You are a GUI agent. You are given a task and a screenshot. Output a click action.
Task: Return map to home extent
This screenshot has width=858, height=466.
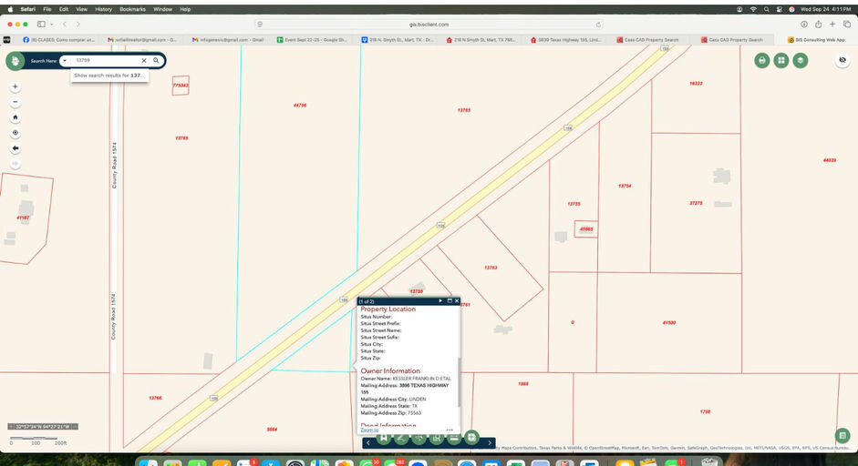pyautogui.click(x=16, y=117)
